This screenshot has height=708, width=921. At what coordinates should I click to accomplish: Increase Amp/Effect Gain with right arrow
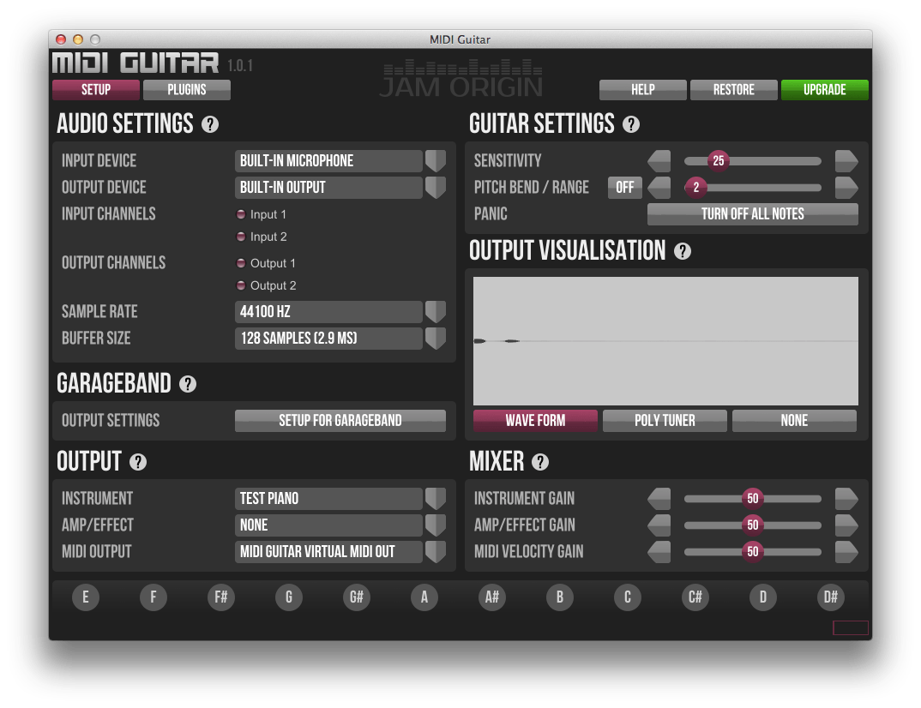[846, 525]
